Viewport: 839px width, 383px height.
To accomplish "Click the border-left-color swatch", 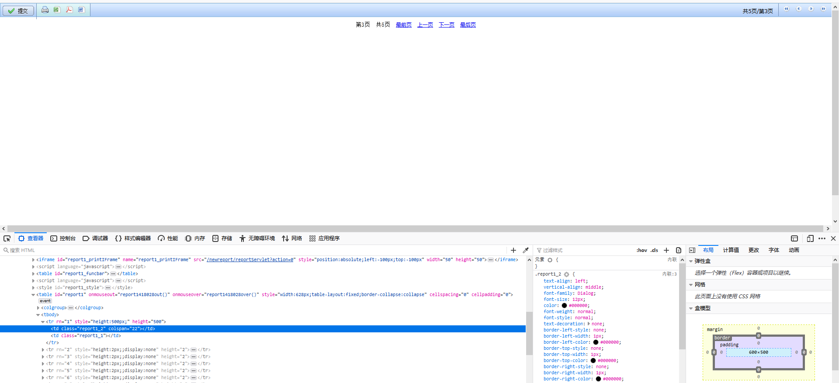I will (596, 342).
